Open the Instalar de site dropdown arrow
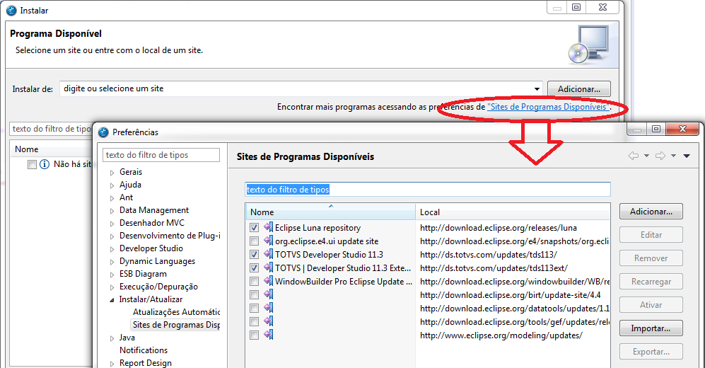This screenshot has width=705, height=368. tap(537, 89)
